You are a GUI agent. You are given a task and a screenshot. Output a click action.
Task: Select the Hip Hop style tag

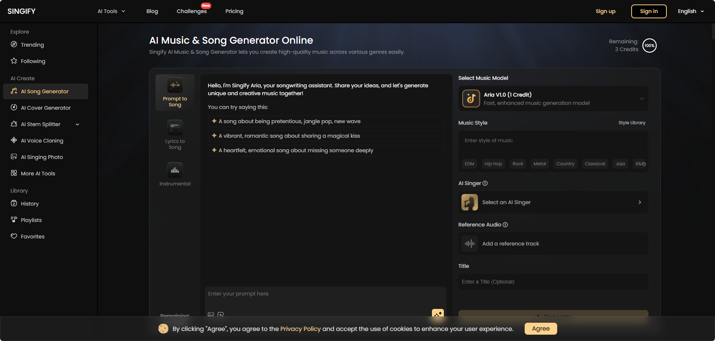(x=493, y=164)
